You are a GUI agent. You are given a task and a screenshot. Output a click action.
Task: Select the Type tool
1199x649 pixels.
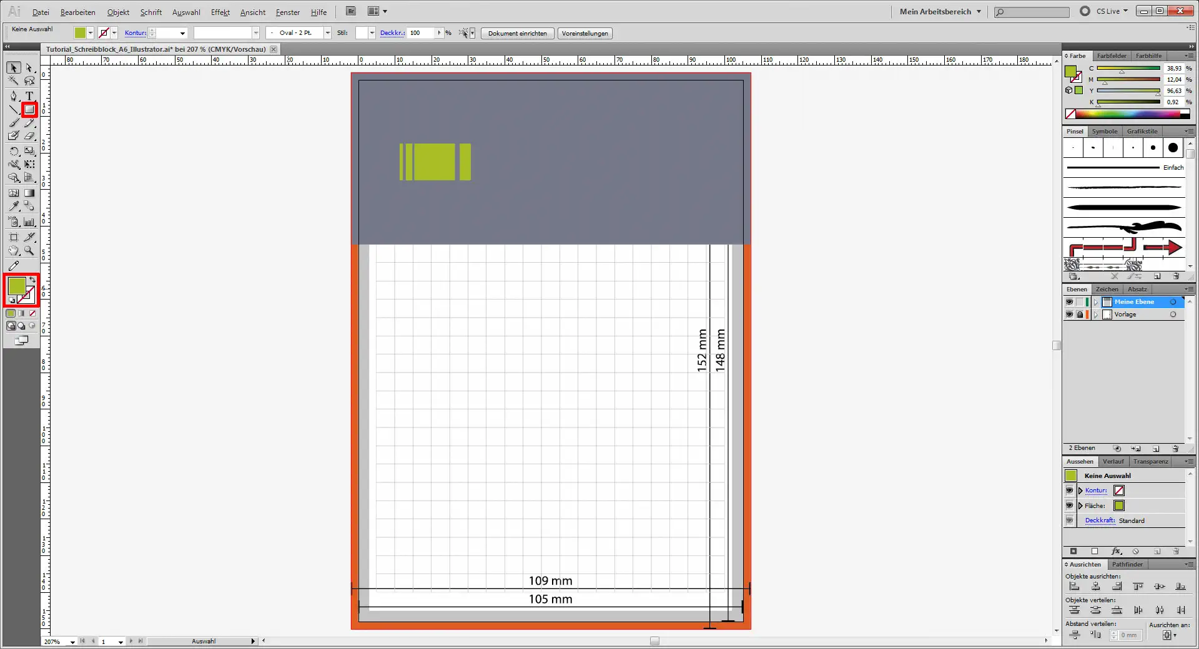click(x=29, y=96)
